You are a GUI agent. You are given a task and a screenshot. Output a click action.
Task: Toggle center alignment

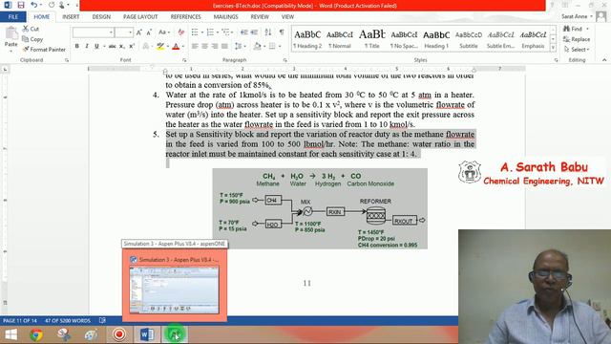point(205,47)
